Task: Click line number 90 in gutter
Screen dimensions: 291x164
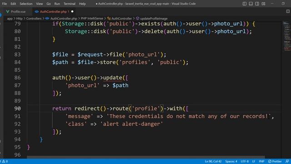Action: pyautogui.click(x=17, y=108)
